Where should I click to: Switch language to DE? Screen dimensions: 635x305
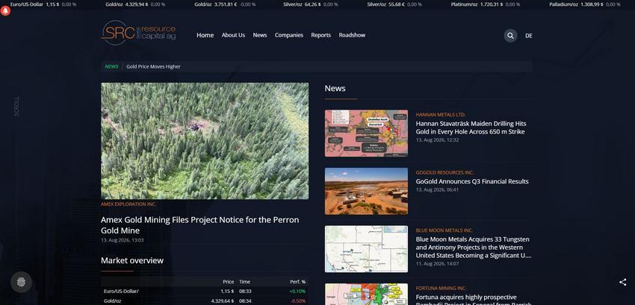[528, 36]
